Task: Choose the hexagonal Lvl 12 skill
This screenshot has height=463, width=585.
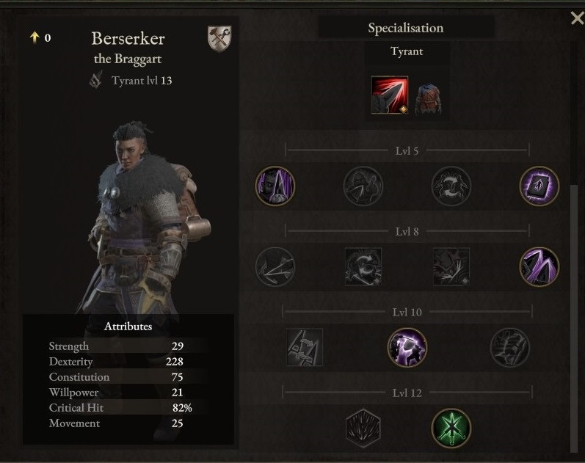Action: pyautogui.click(x=363, y=428)
